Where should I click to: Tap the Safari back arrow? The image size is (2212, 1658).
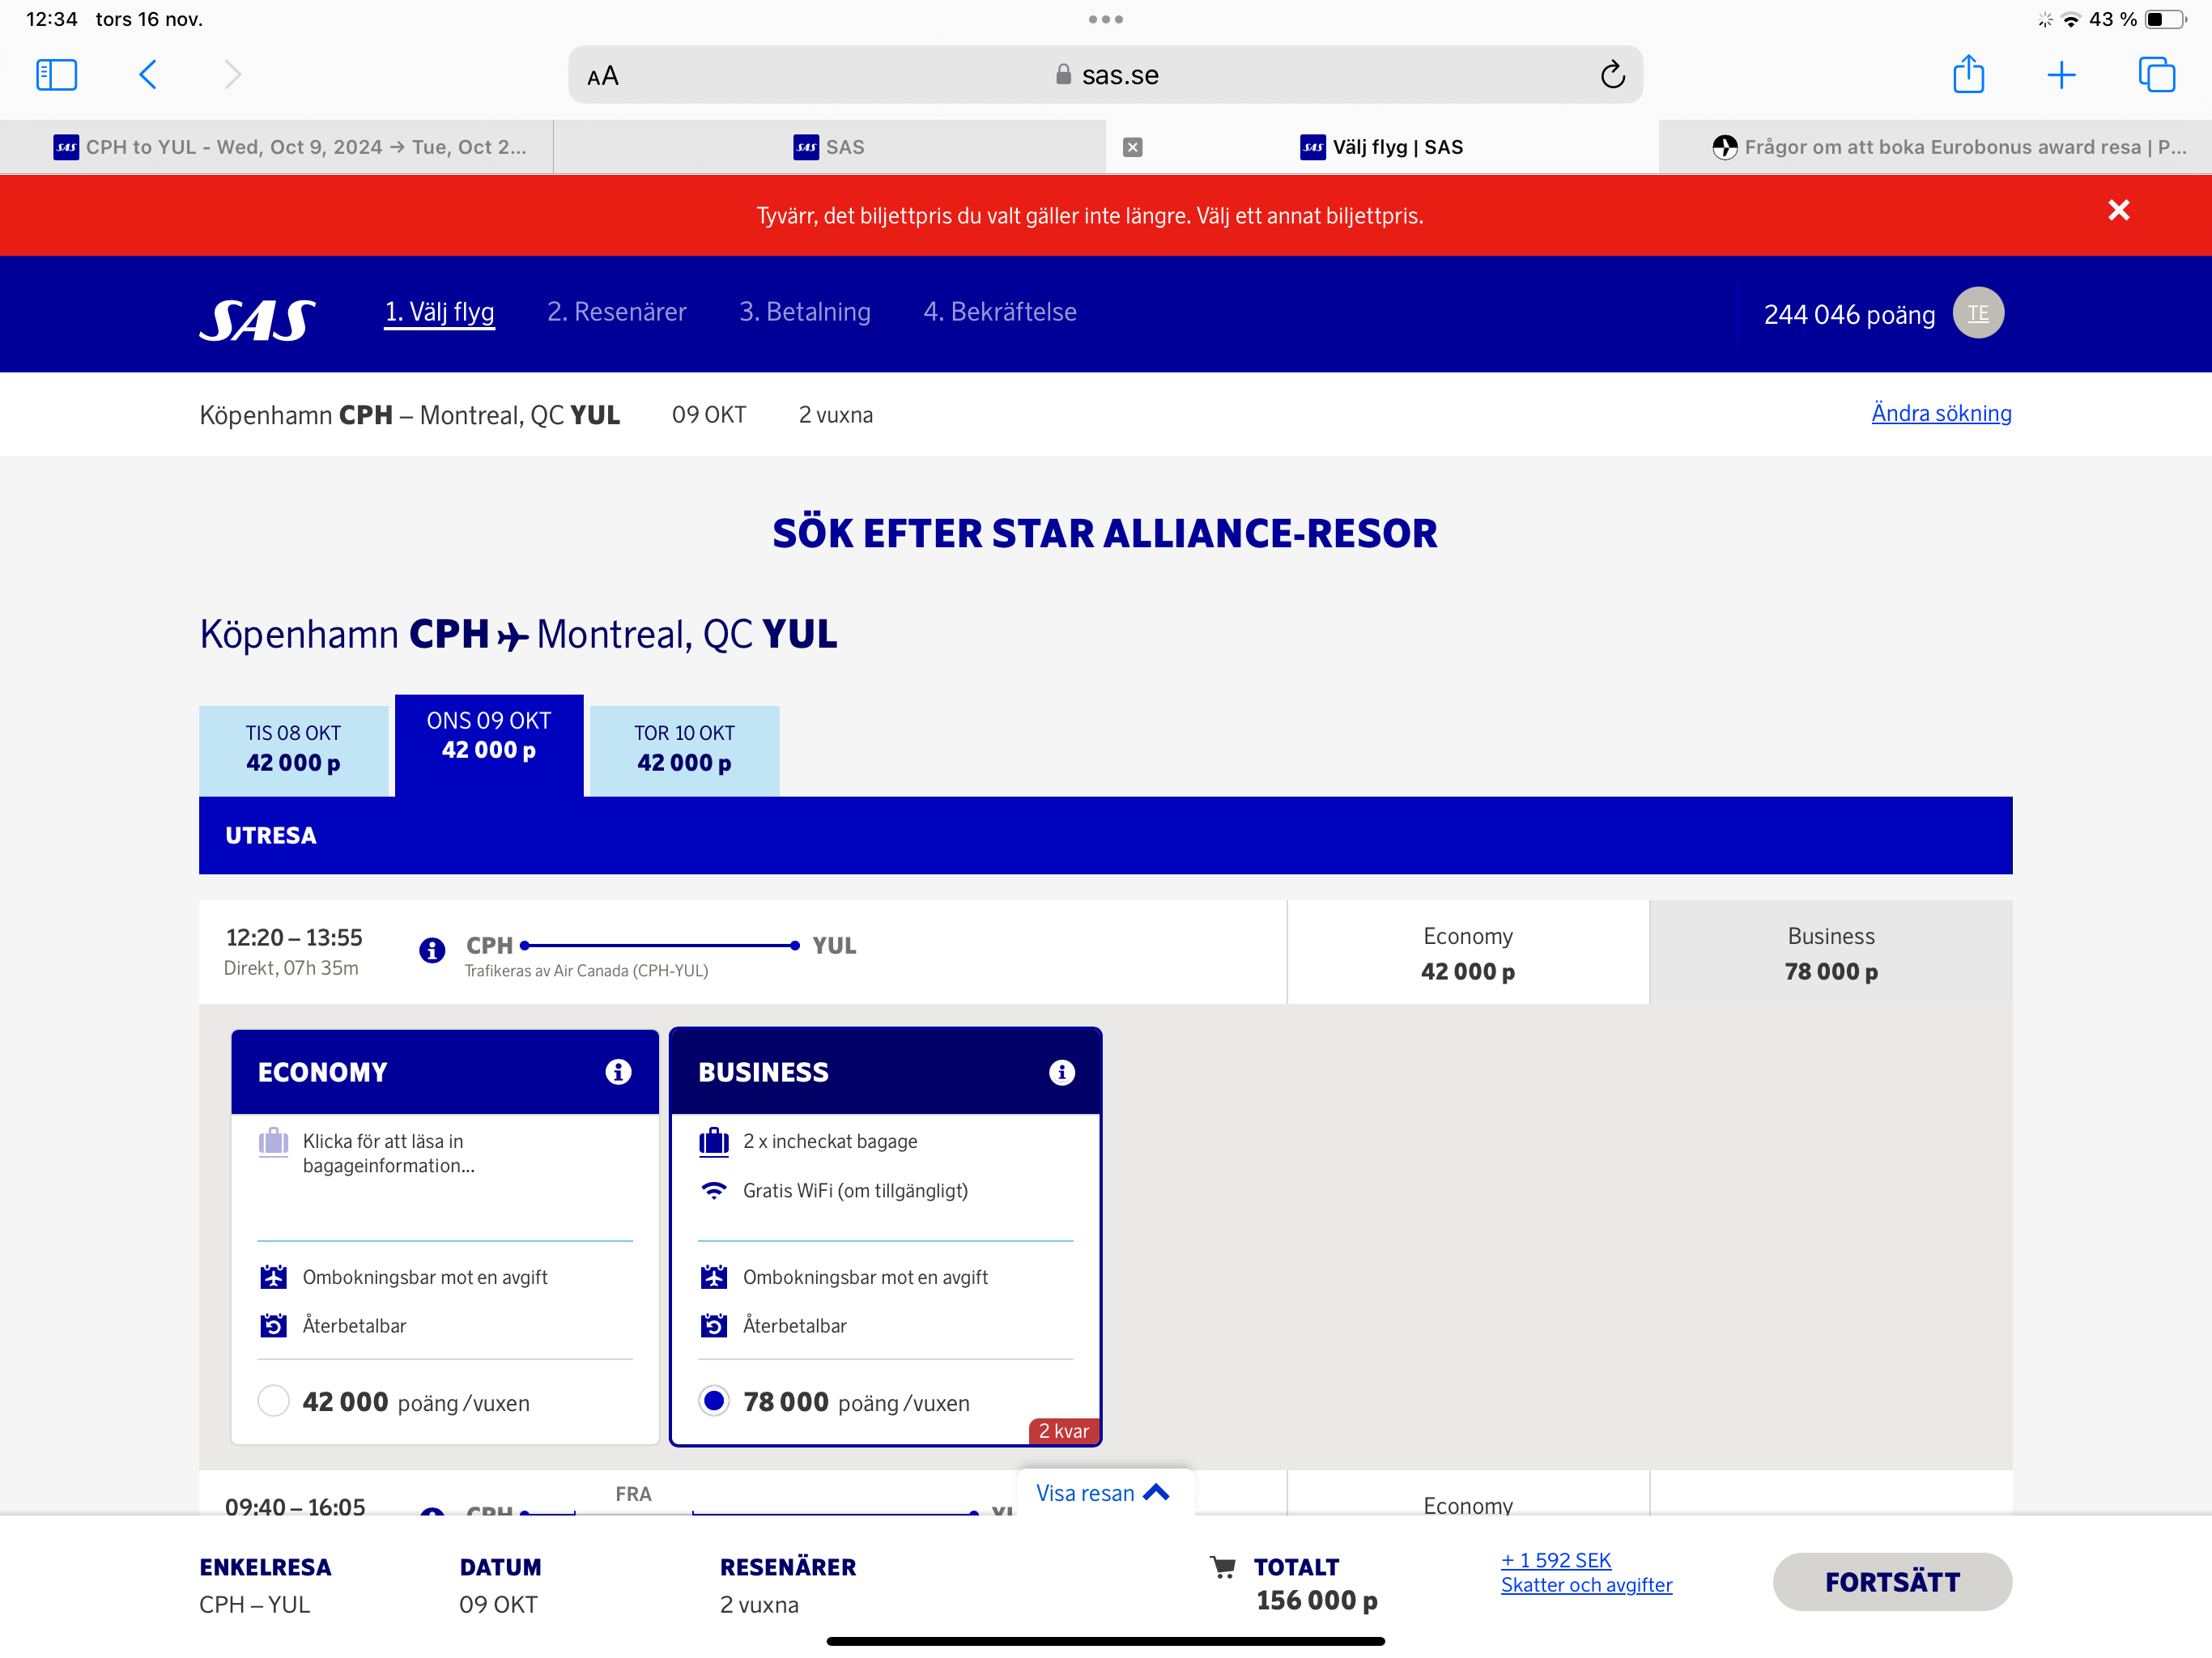(x=148, y=75)
